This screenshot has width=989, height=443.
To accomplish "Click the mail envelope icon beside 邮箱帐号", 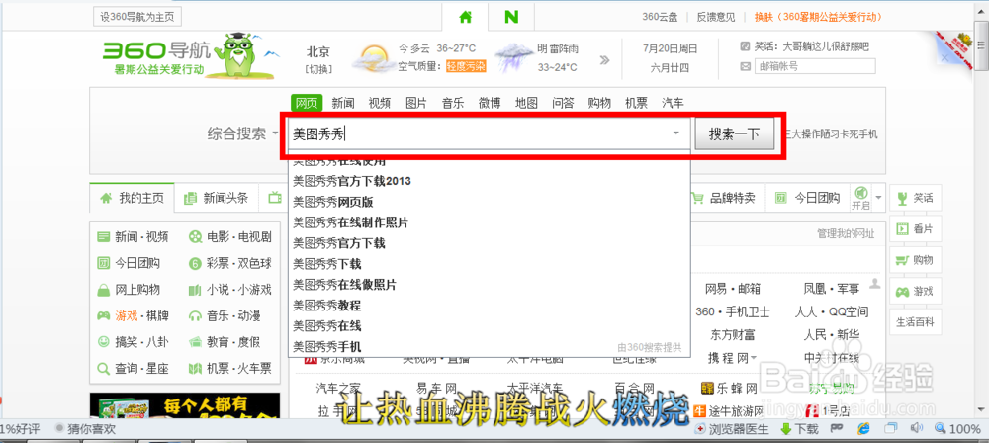I will (745, 66).
